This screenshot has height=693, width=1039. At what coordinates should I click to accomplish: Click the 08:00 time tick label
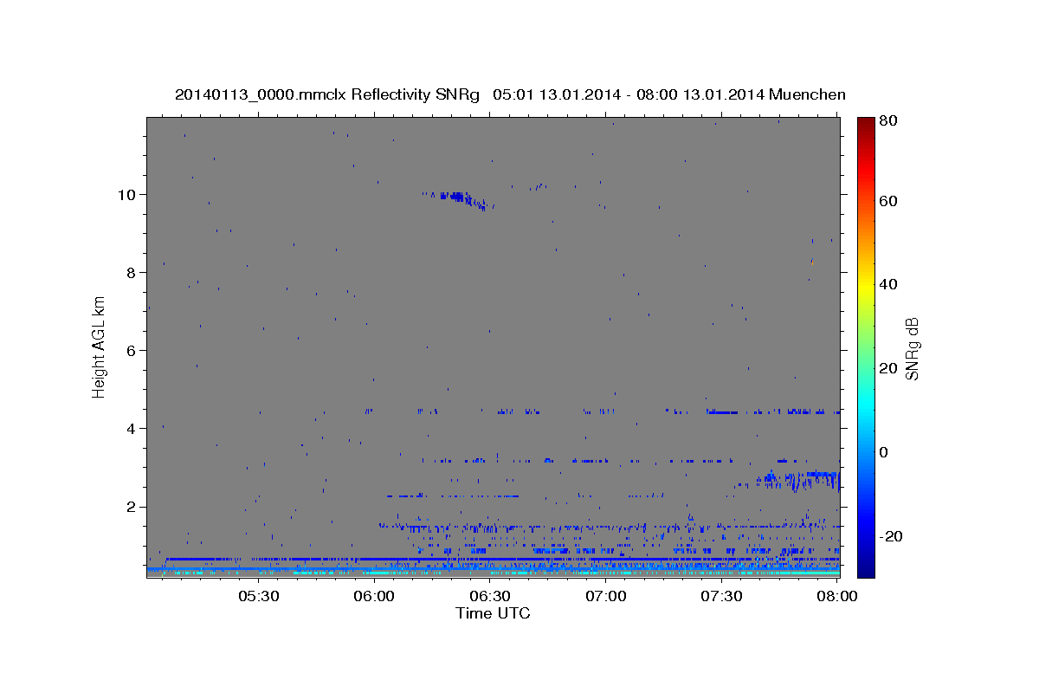[x=837, y=596]
